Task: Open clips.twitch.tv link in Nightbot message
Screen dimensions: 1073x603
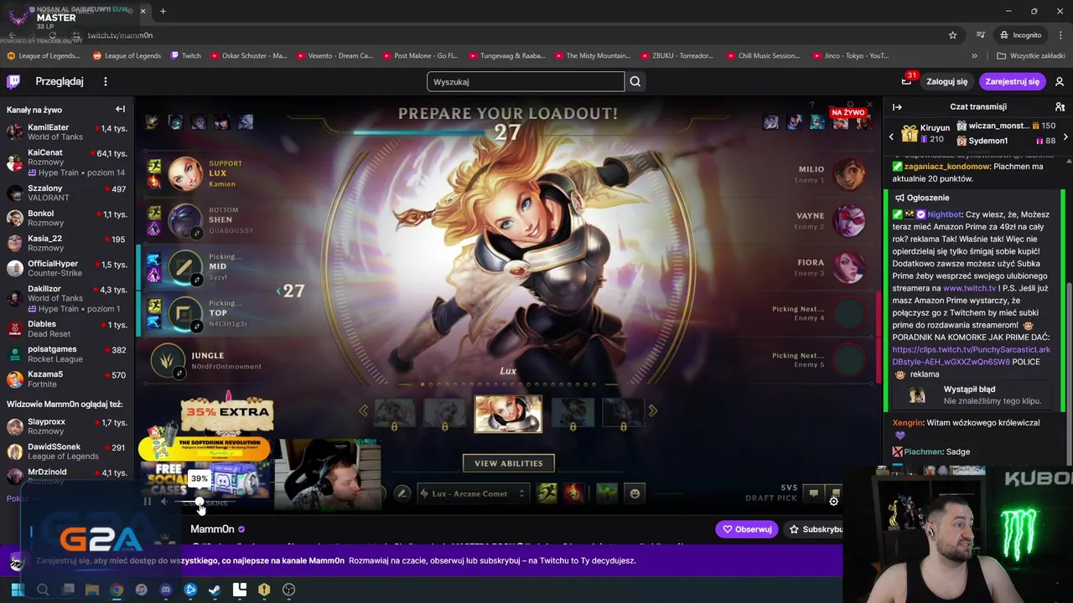Action: point(971,356)
